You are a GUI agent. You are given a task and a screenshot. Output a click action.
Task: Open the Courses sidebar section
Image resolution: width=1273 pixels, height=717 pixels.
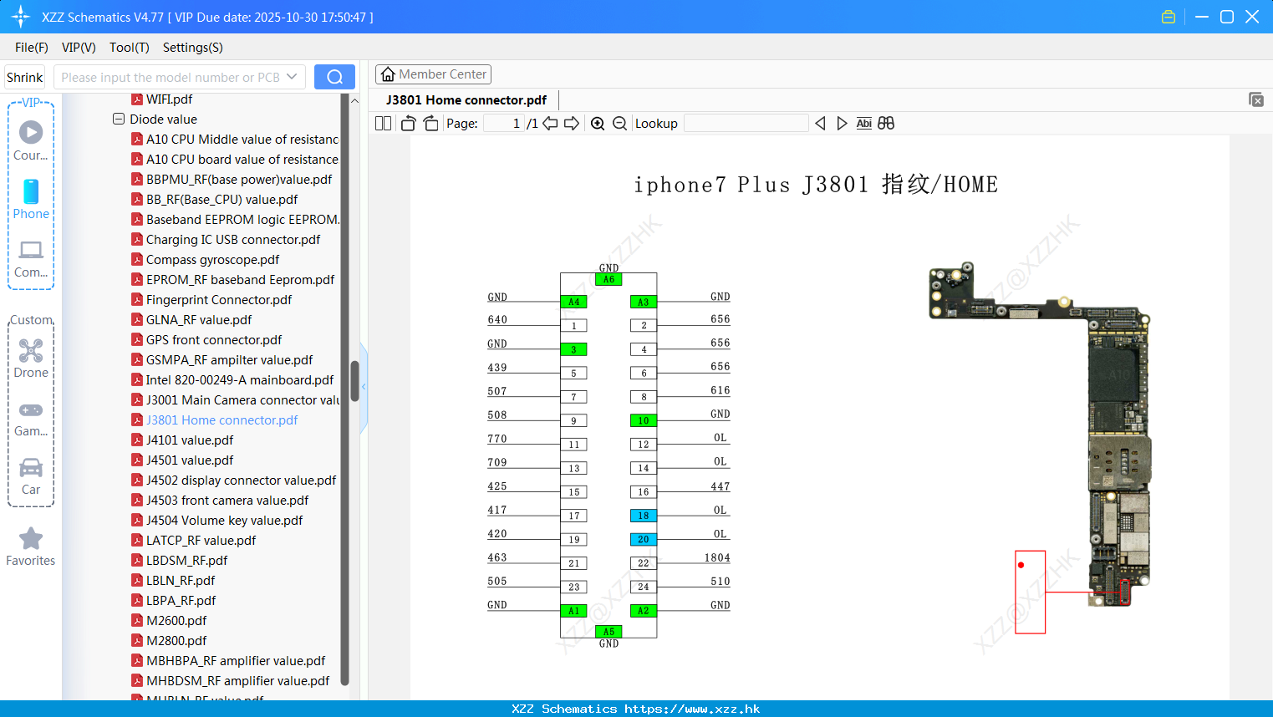(31, 140)
